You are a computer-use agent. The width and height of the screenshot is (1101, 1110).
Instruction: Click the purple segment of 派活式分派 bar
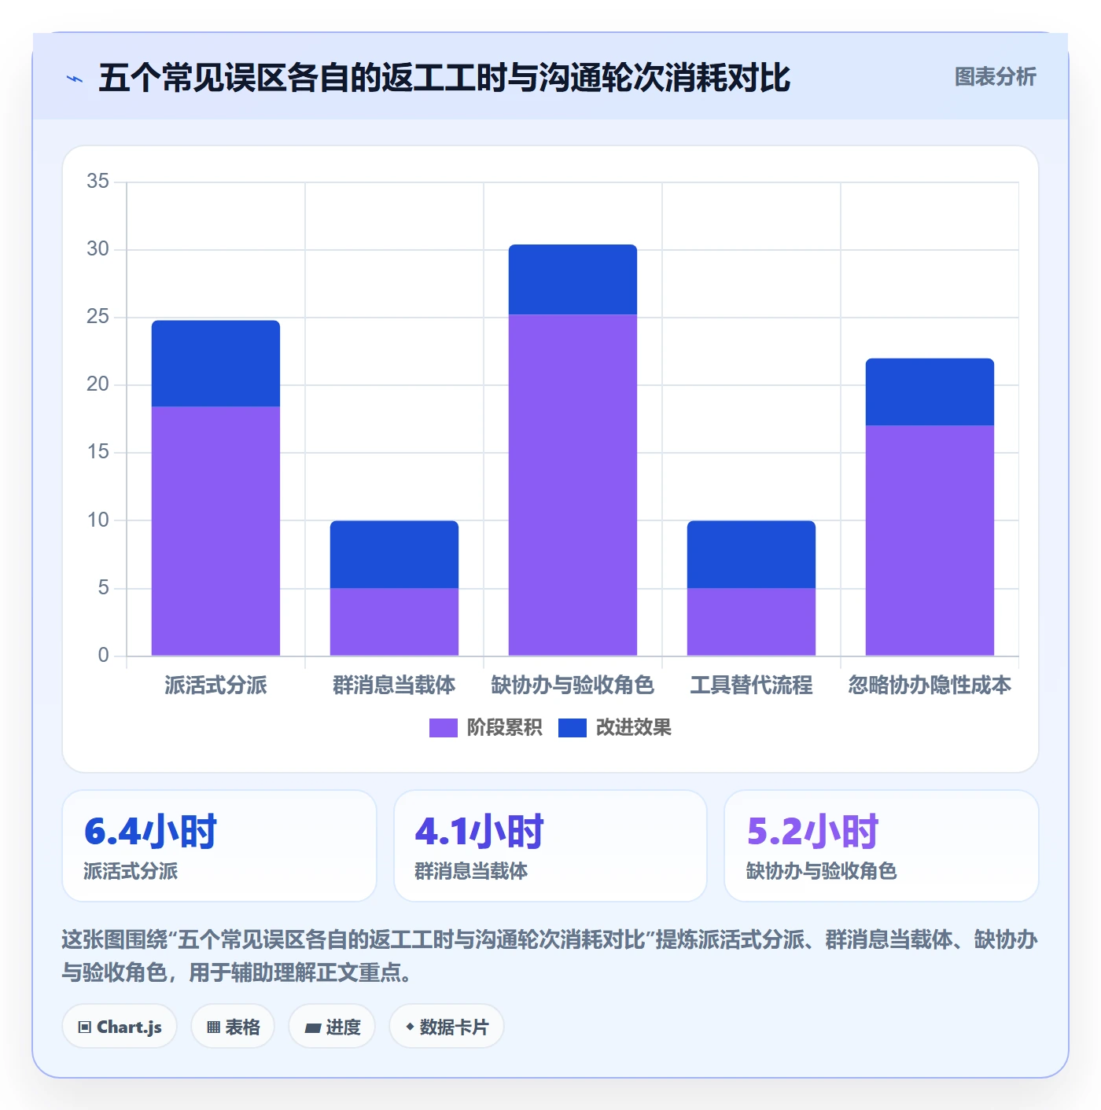215,531
